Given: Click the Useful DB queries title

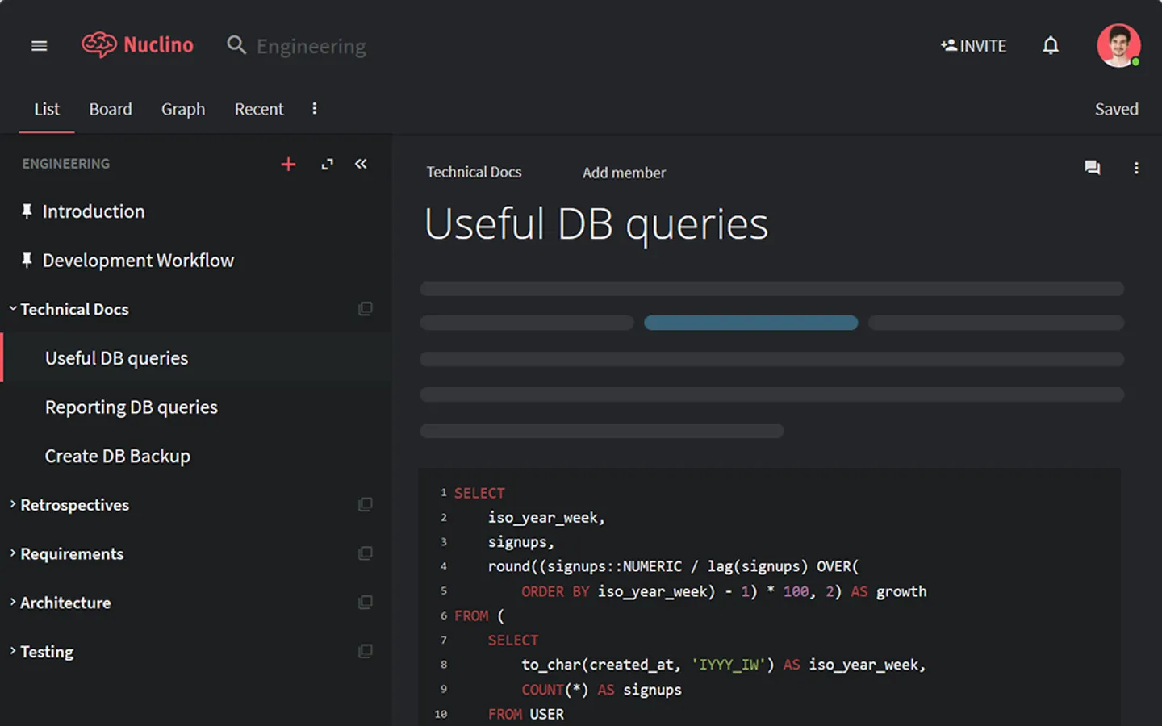Looking at the screenshot, I should point(596,224).
